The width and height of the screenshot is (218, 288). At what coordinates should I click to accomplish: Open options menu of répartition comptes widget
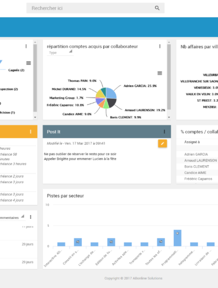160,46
